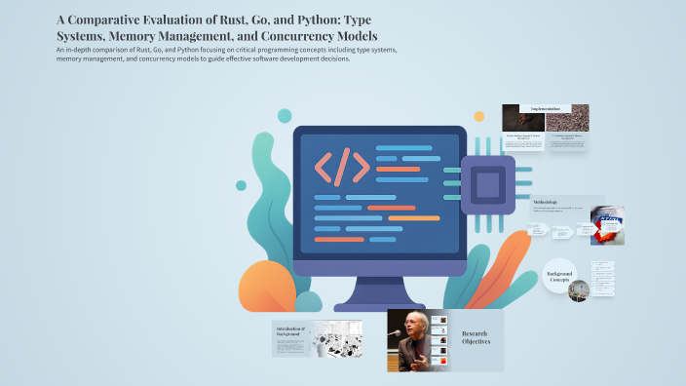This screenshot has height=386, width=686.
Task: Open the Introduction & Background topic thumbnail
Action: (317, 339)
